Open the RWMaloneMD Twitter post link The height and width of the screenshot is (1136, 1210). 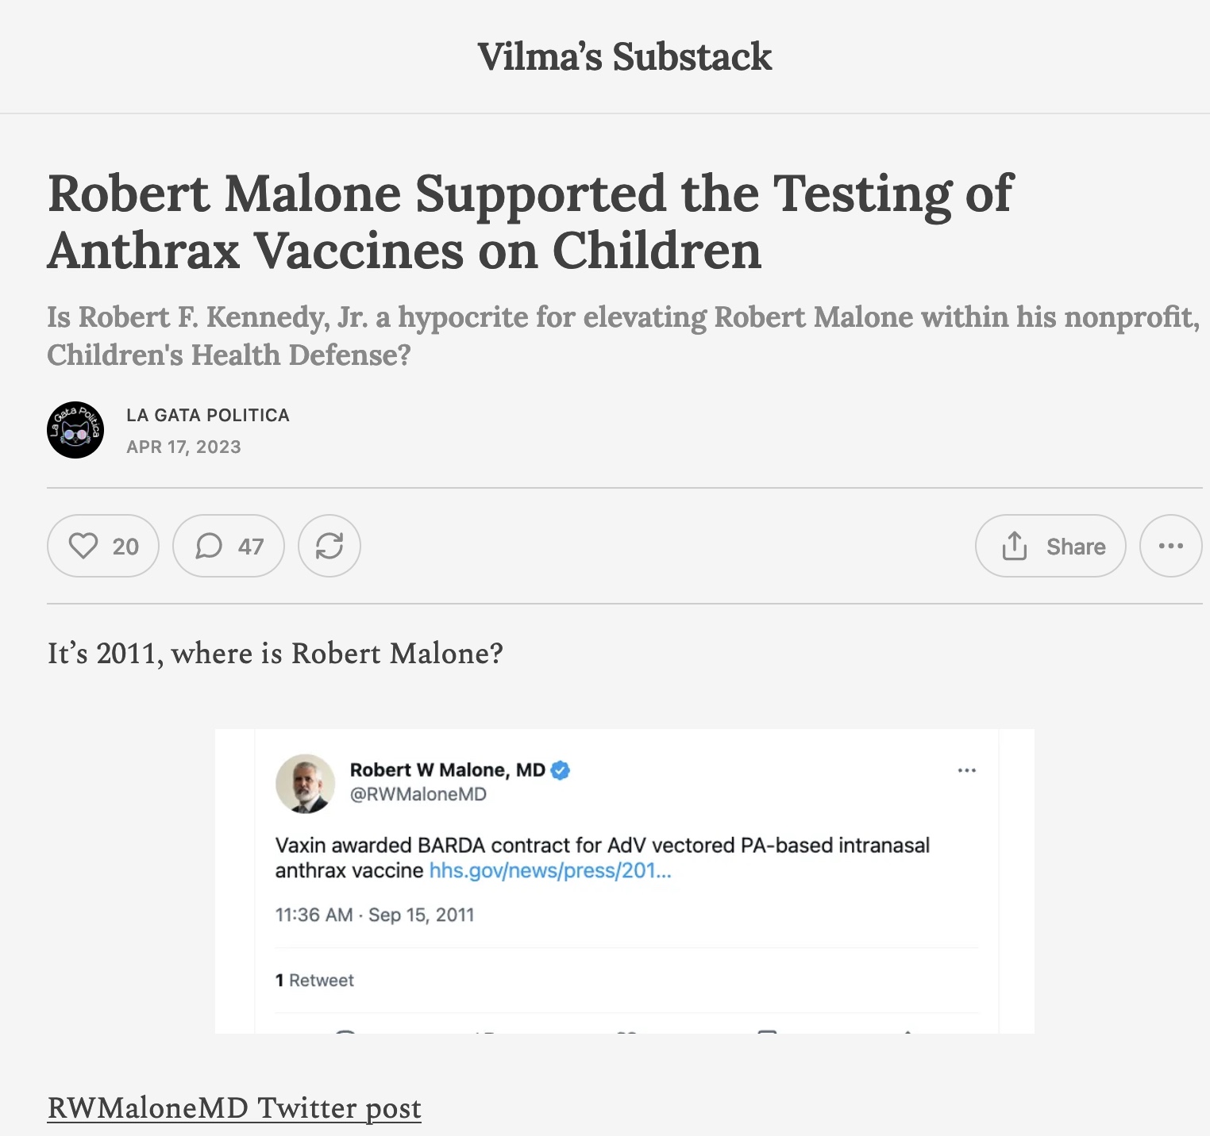(234, 1107)
